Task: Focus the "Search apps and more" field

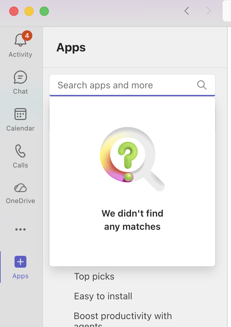Action: point(125,85)
